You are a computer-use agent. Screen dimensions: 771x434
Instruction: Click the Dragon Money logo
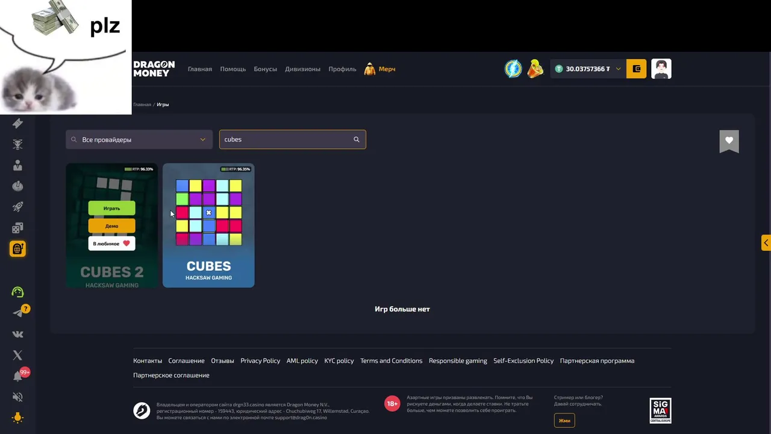[x=154, y=69]
